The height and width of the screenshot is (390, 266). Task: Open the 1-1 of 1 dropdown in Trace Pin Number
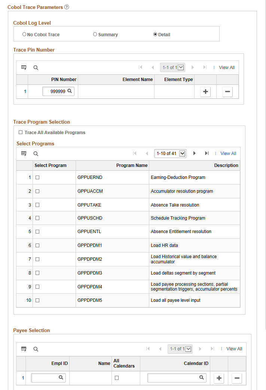pos(180,67)
